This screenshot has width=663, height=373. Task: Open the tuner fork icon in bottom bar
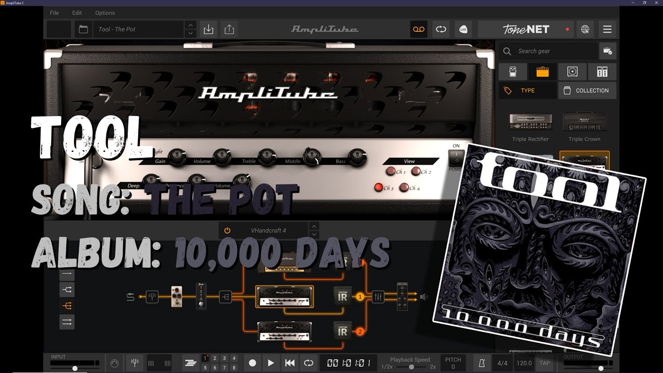pos(134,363)
